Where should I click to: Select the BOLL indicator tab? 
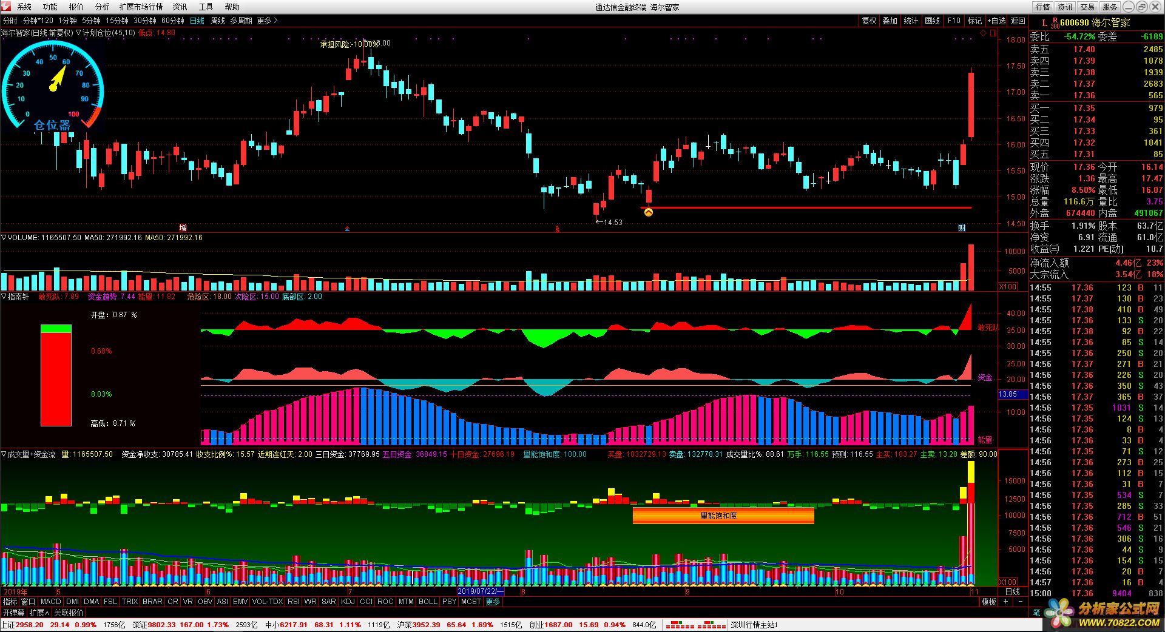[428, 602]
